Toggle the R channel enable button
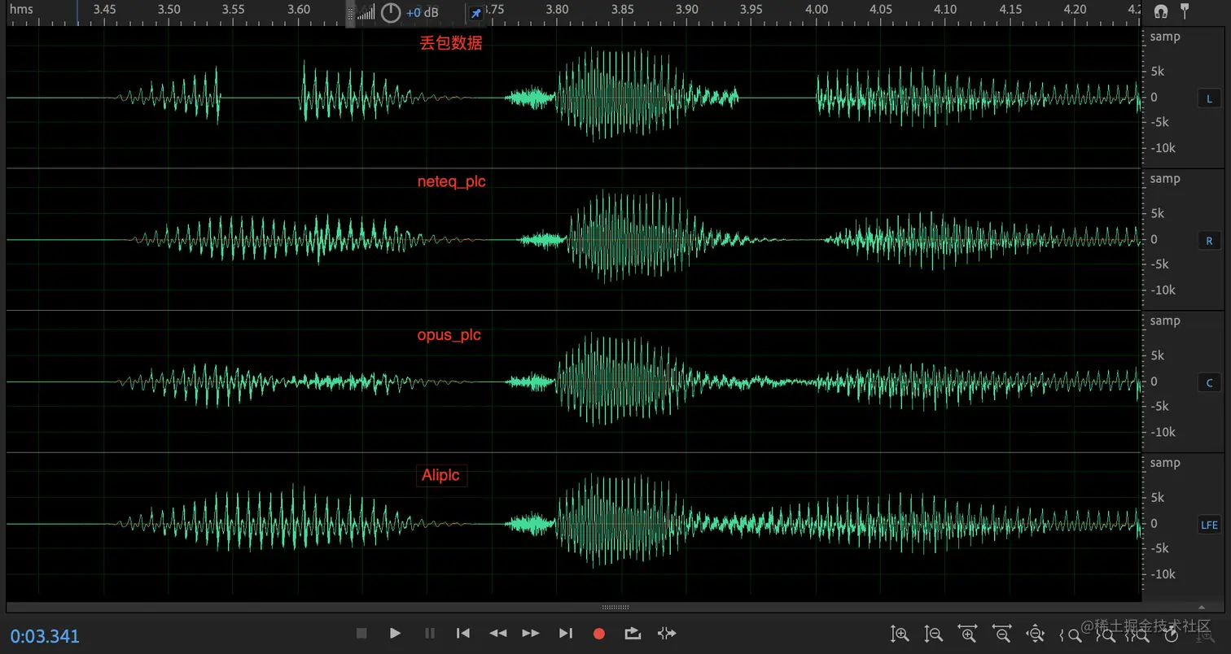This screenshot has width=1231, height=654. pyautogui.click(x=1209, y=241)
